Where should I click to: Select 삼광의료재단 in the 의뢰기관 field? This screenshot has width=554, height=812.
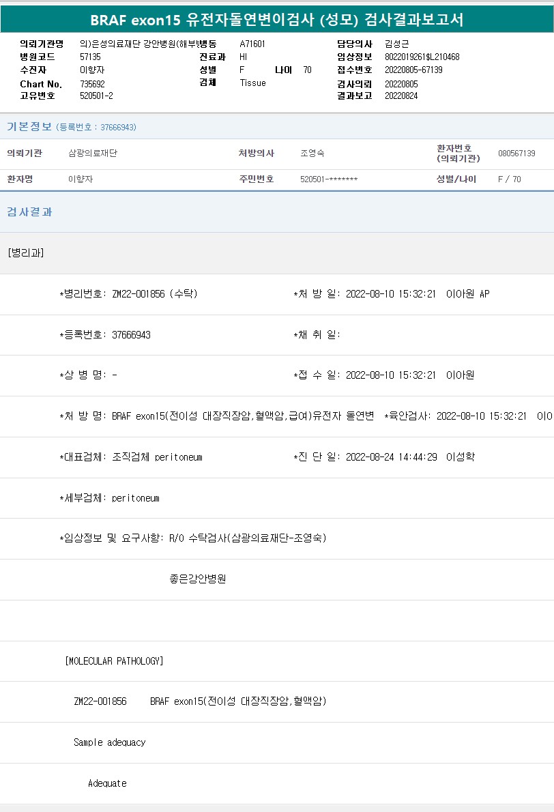coord(93,154)
